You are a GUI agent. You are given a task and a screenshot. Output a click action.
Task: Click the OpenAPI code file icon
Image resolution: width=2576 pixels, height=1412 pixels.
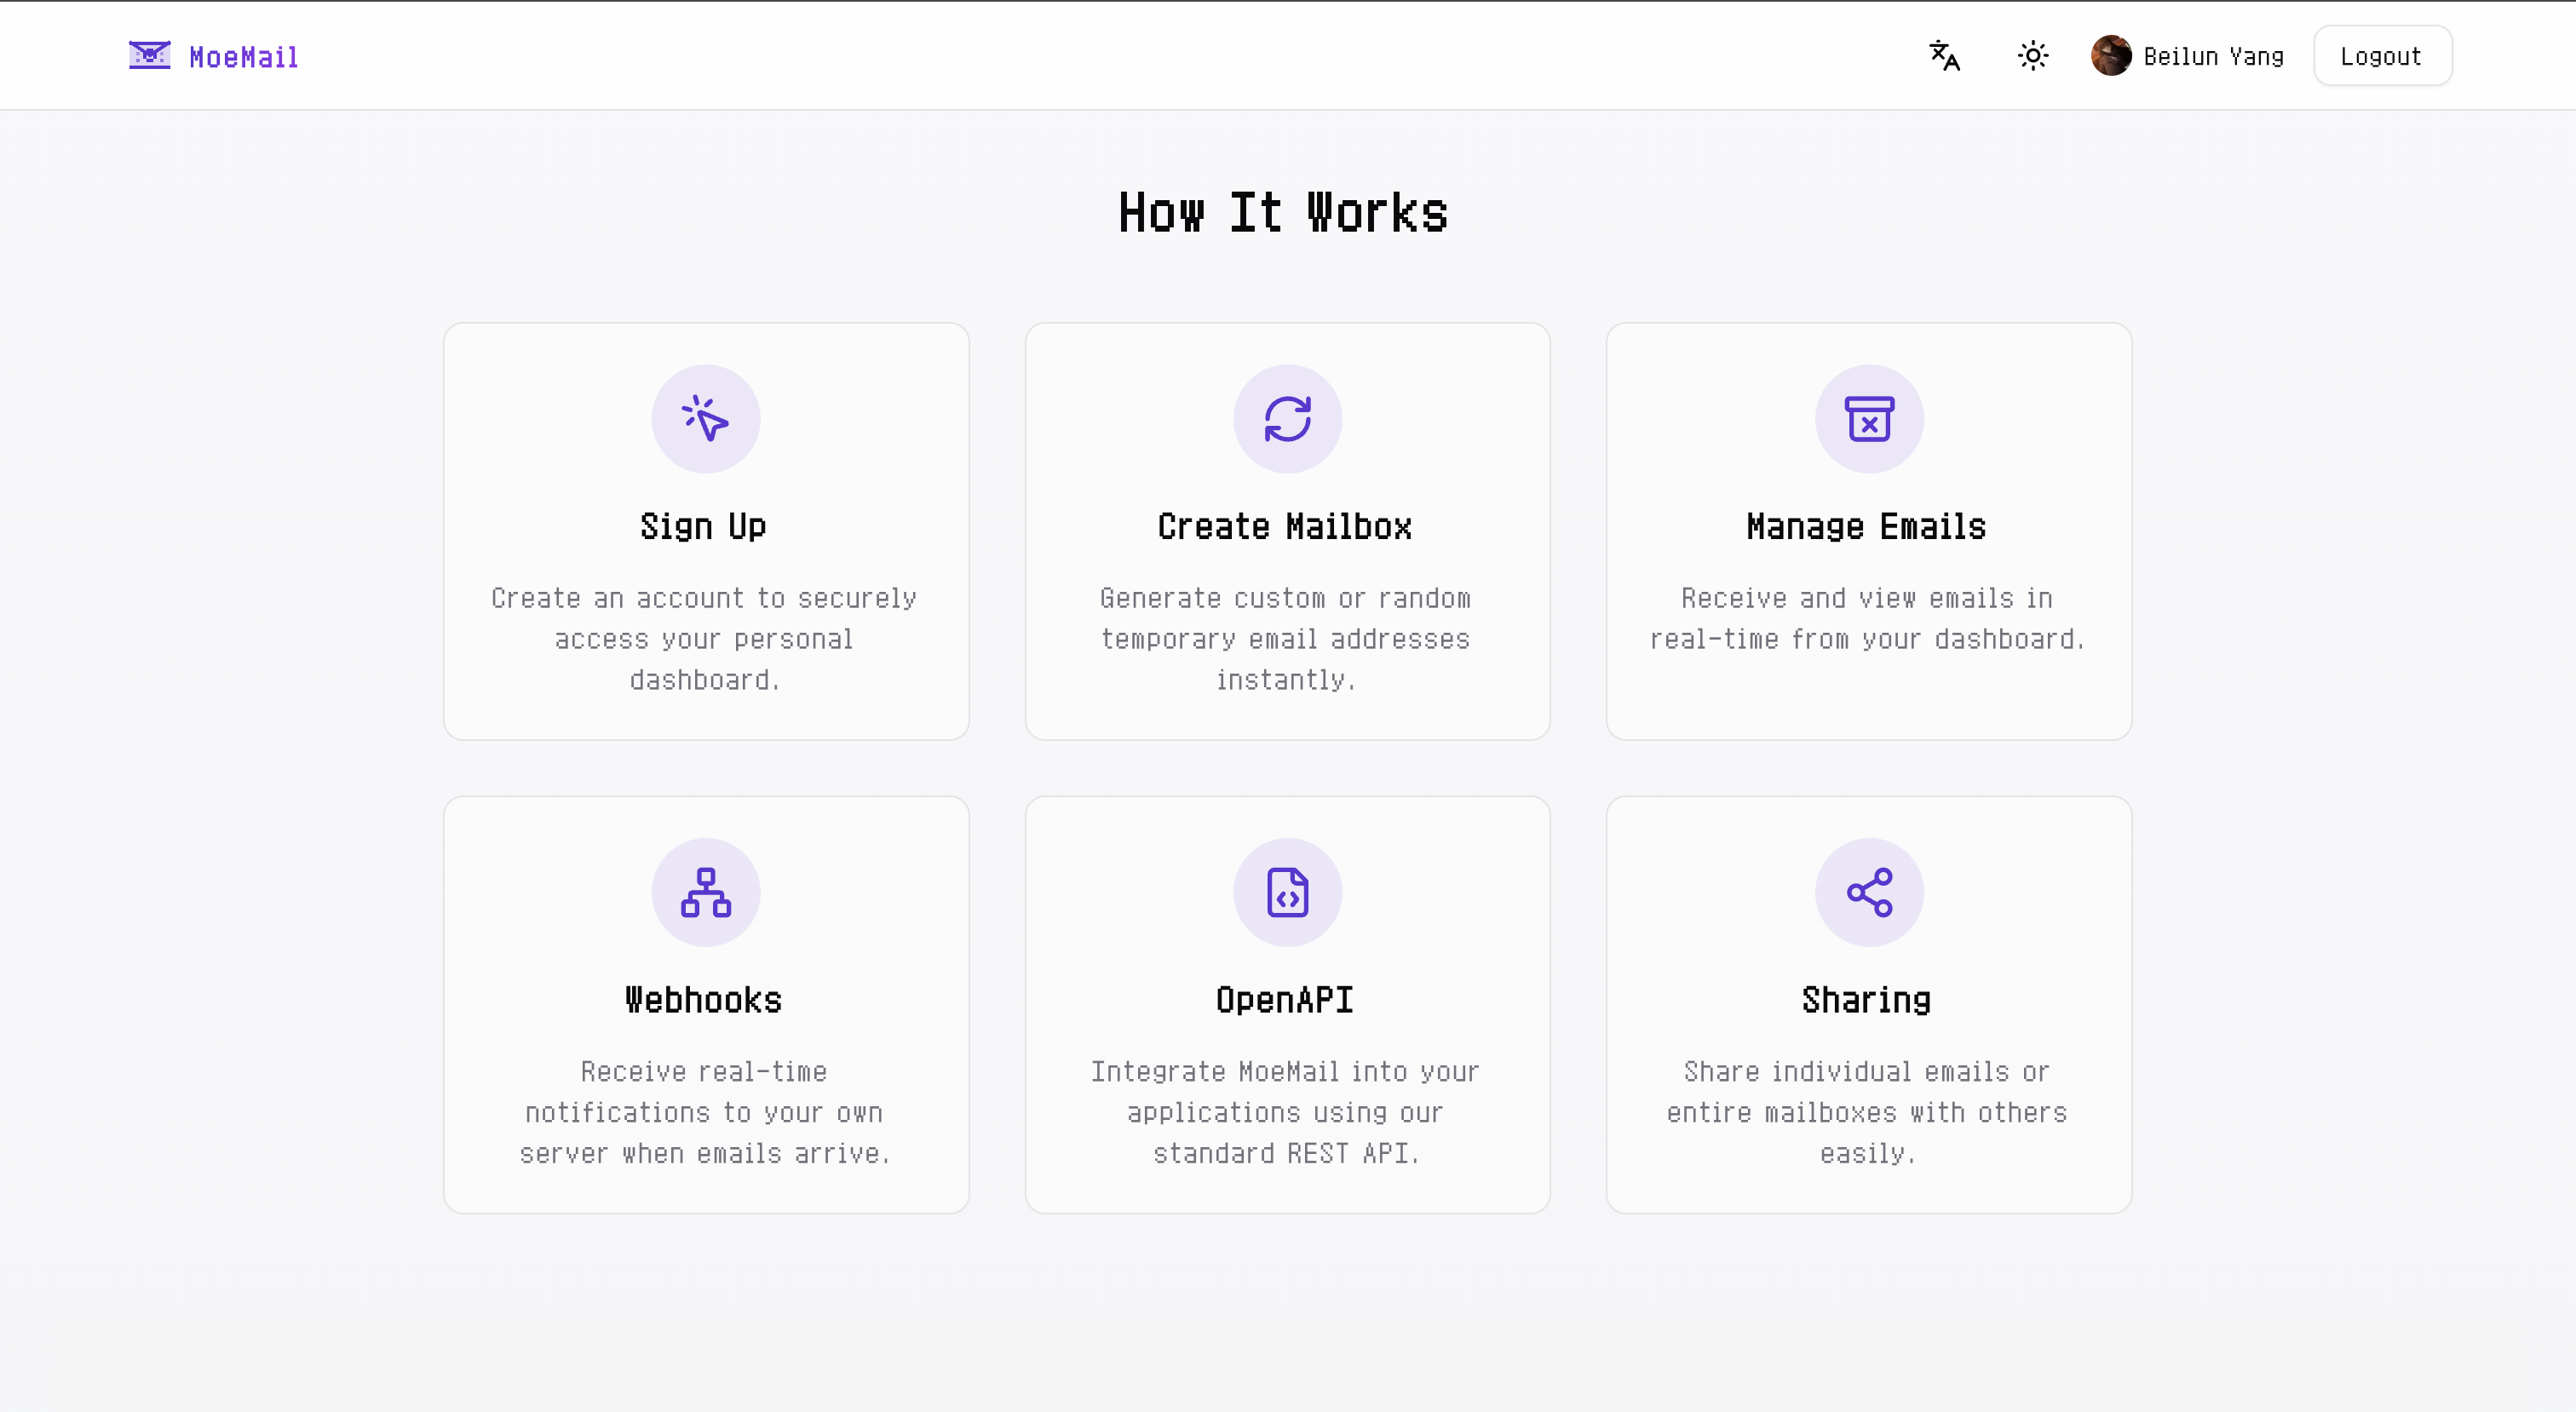[x=1287, y=892]
